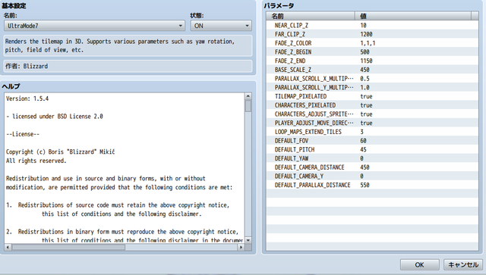Screen dimensions: 486x275
Task: Select the DEFAULT_PITCH parameter row
Action: [x=372, y=149]
